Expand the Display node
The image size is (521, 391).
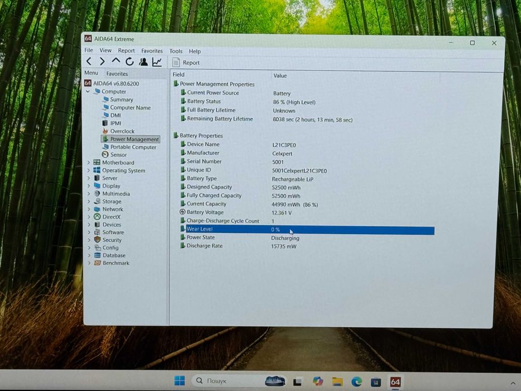(x=88, y=186)
